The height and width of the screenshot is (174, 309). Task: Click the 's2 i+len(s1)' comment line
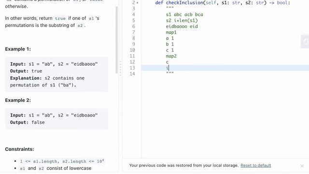tap(182, 20)
